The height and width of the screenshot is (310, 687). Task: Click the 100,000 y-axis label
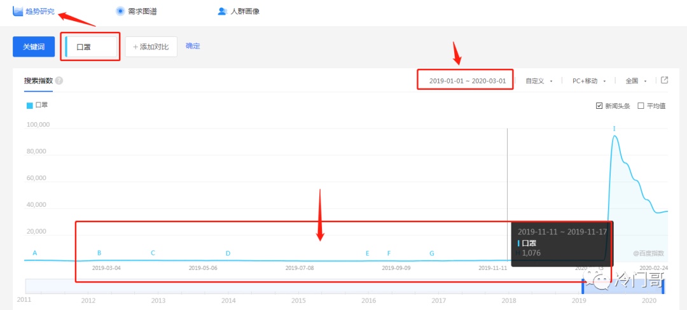point(38,125)
